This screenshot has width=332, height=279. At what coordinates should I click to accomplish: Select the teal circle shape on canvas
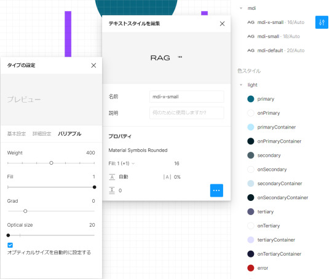(136, 9)
